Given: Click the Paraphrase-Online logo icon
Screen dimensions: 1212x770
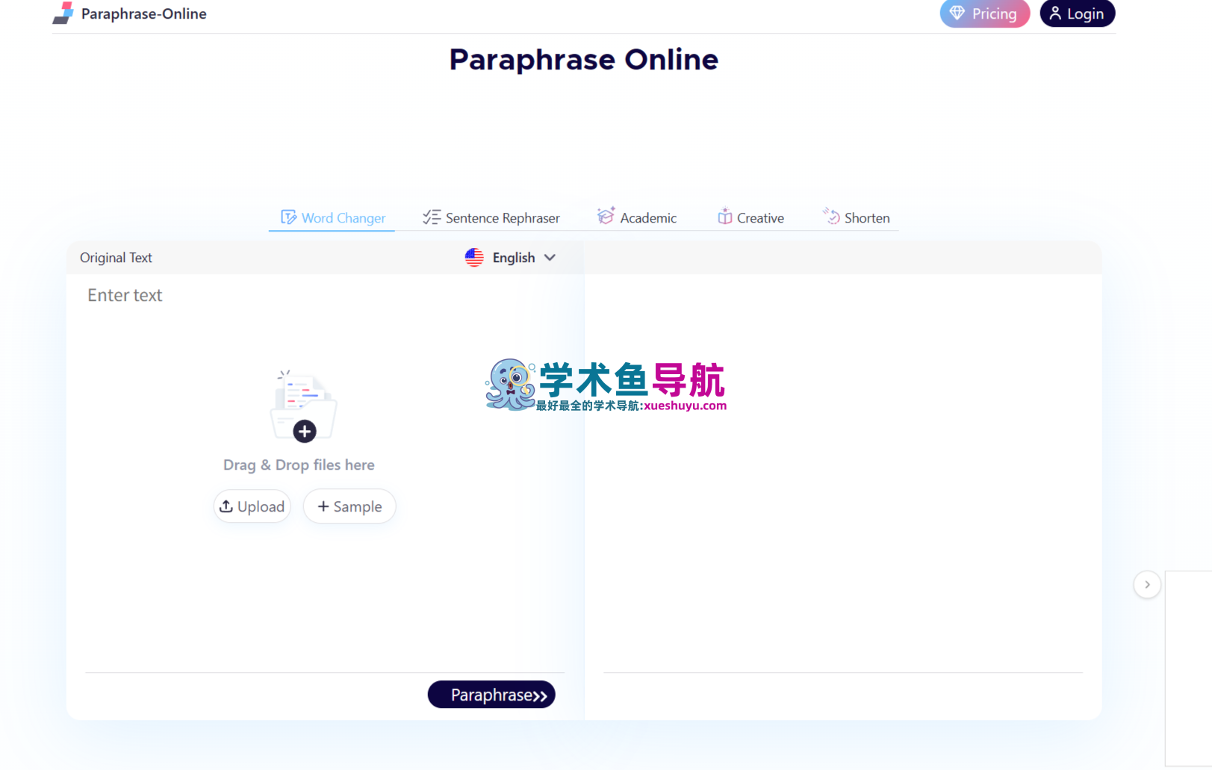Looking at the screenshot, I should (x=63, y=13).
